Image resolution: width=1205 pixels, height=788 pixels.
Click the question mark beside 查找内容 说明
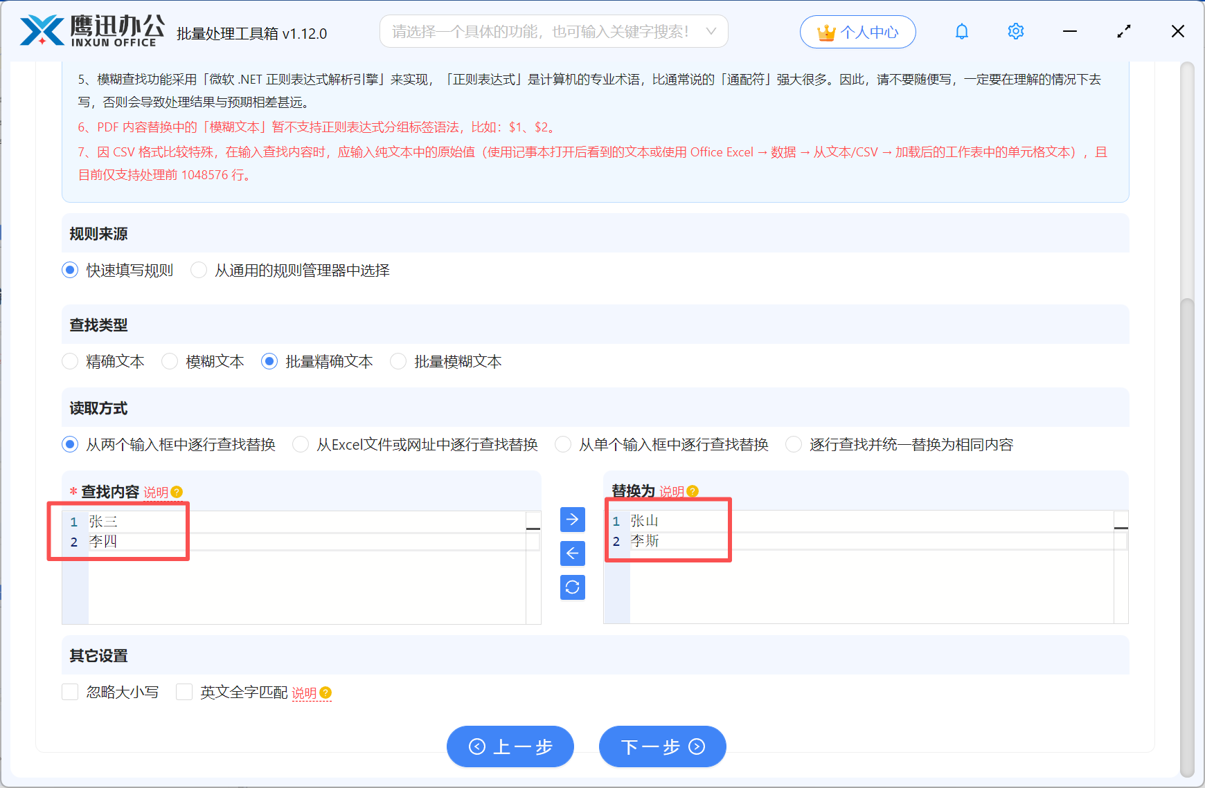(177, 492)
